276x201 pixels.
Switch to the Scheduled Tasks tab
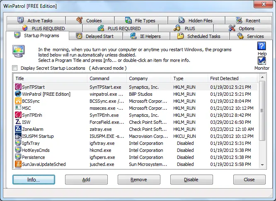(200, 36)
